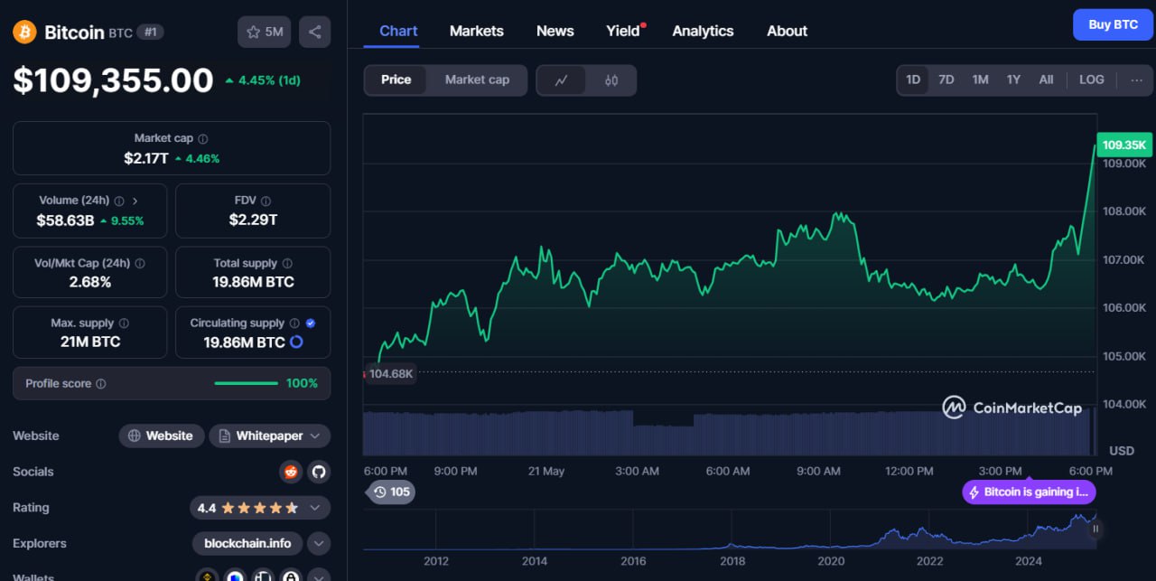
Task: Click the Circulating supply info icon
Action: point(294,323)
